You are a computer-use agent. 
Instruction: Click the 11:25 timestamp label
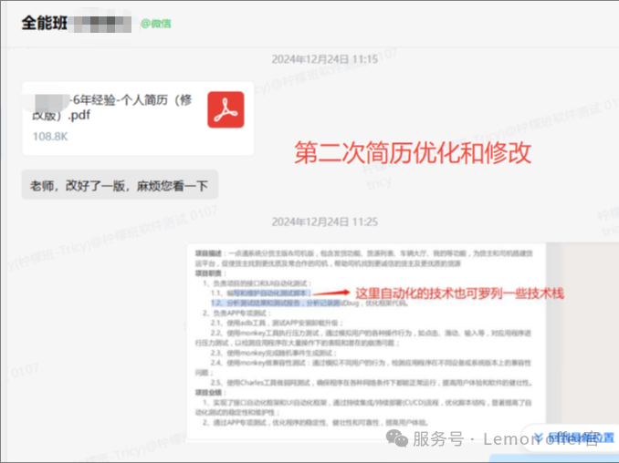[x=324, y=221]
